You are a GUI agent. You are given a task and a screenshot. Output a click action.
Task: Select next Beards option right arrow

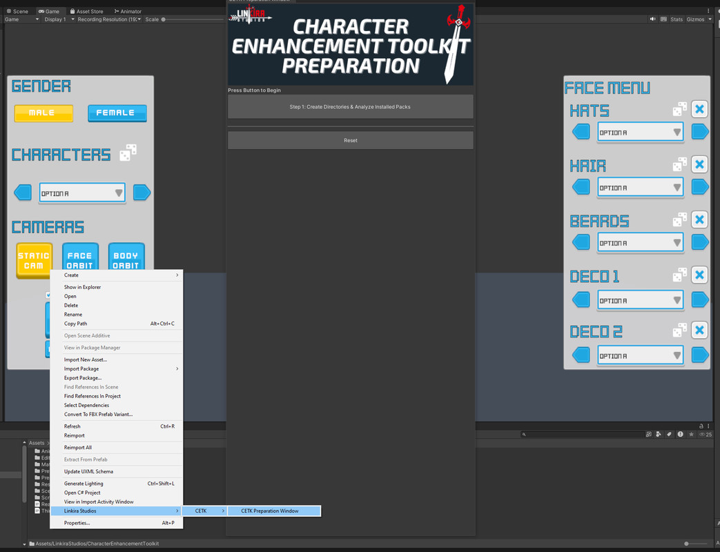point(700,241)
